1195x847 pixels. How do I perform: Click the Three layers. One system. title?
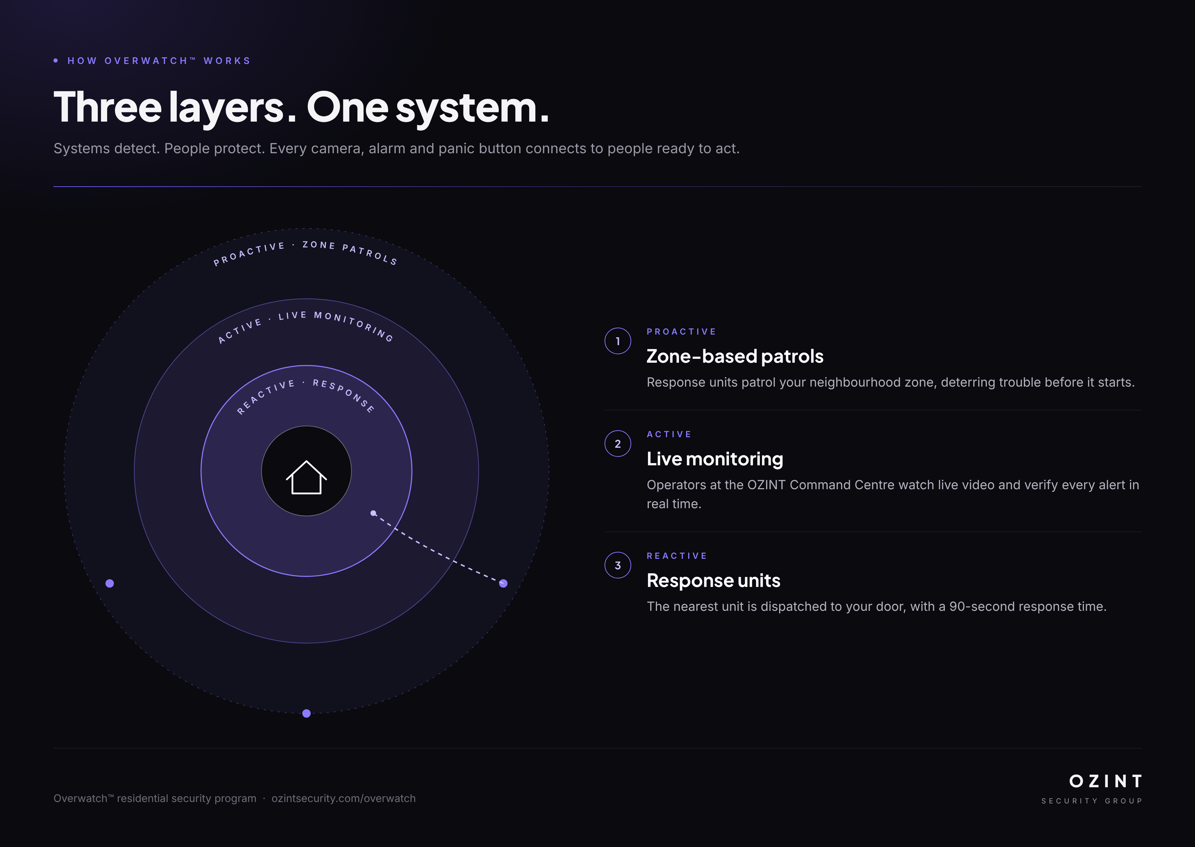pos(302,108)
